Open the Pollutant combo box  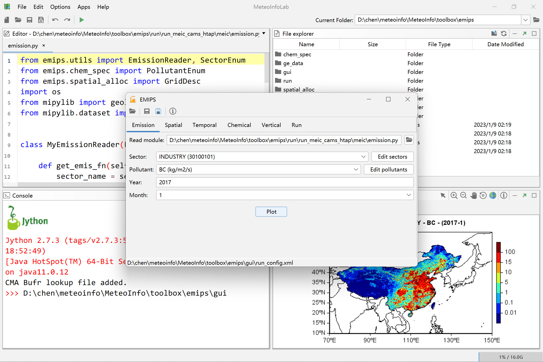pyautogui.click(x=356, y=169)
